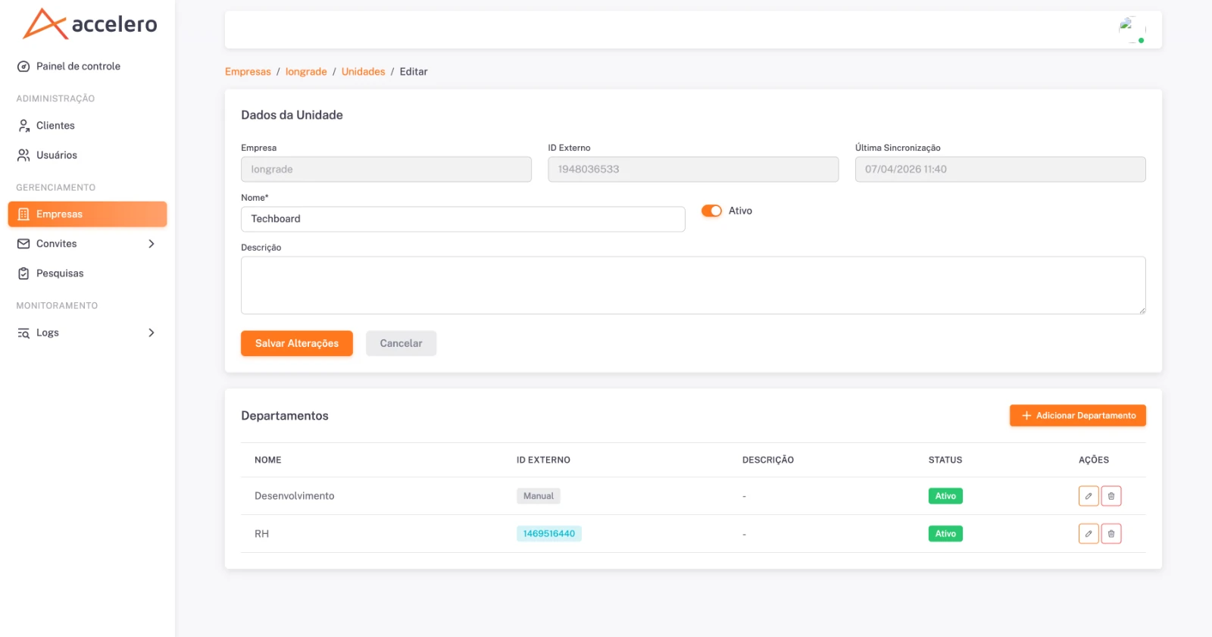The width and height of the screenshot is (1212, 637).
Task: Focus the Descrição text area
Action: coord(693,286)
